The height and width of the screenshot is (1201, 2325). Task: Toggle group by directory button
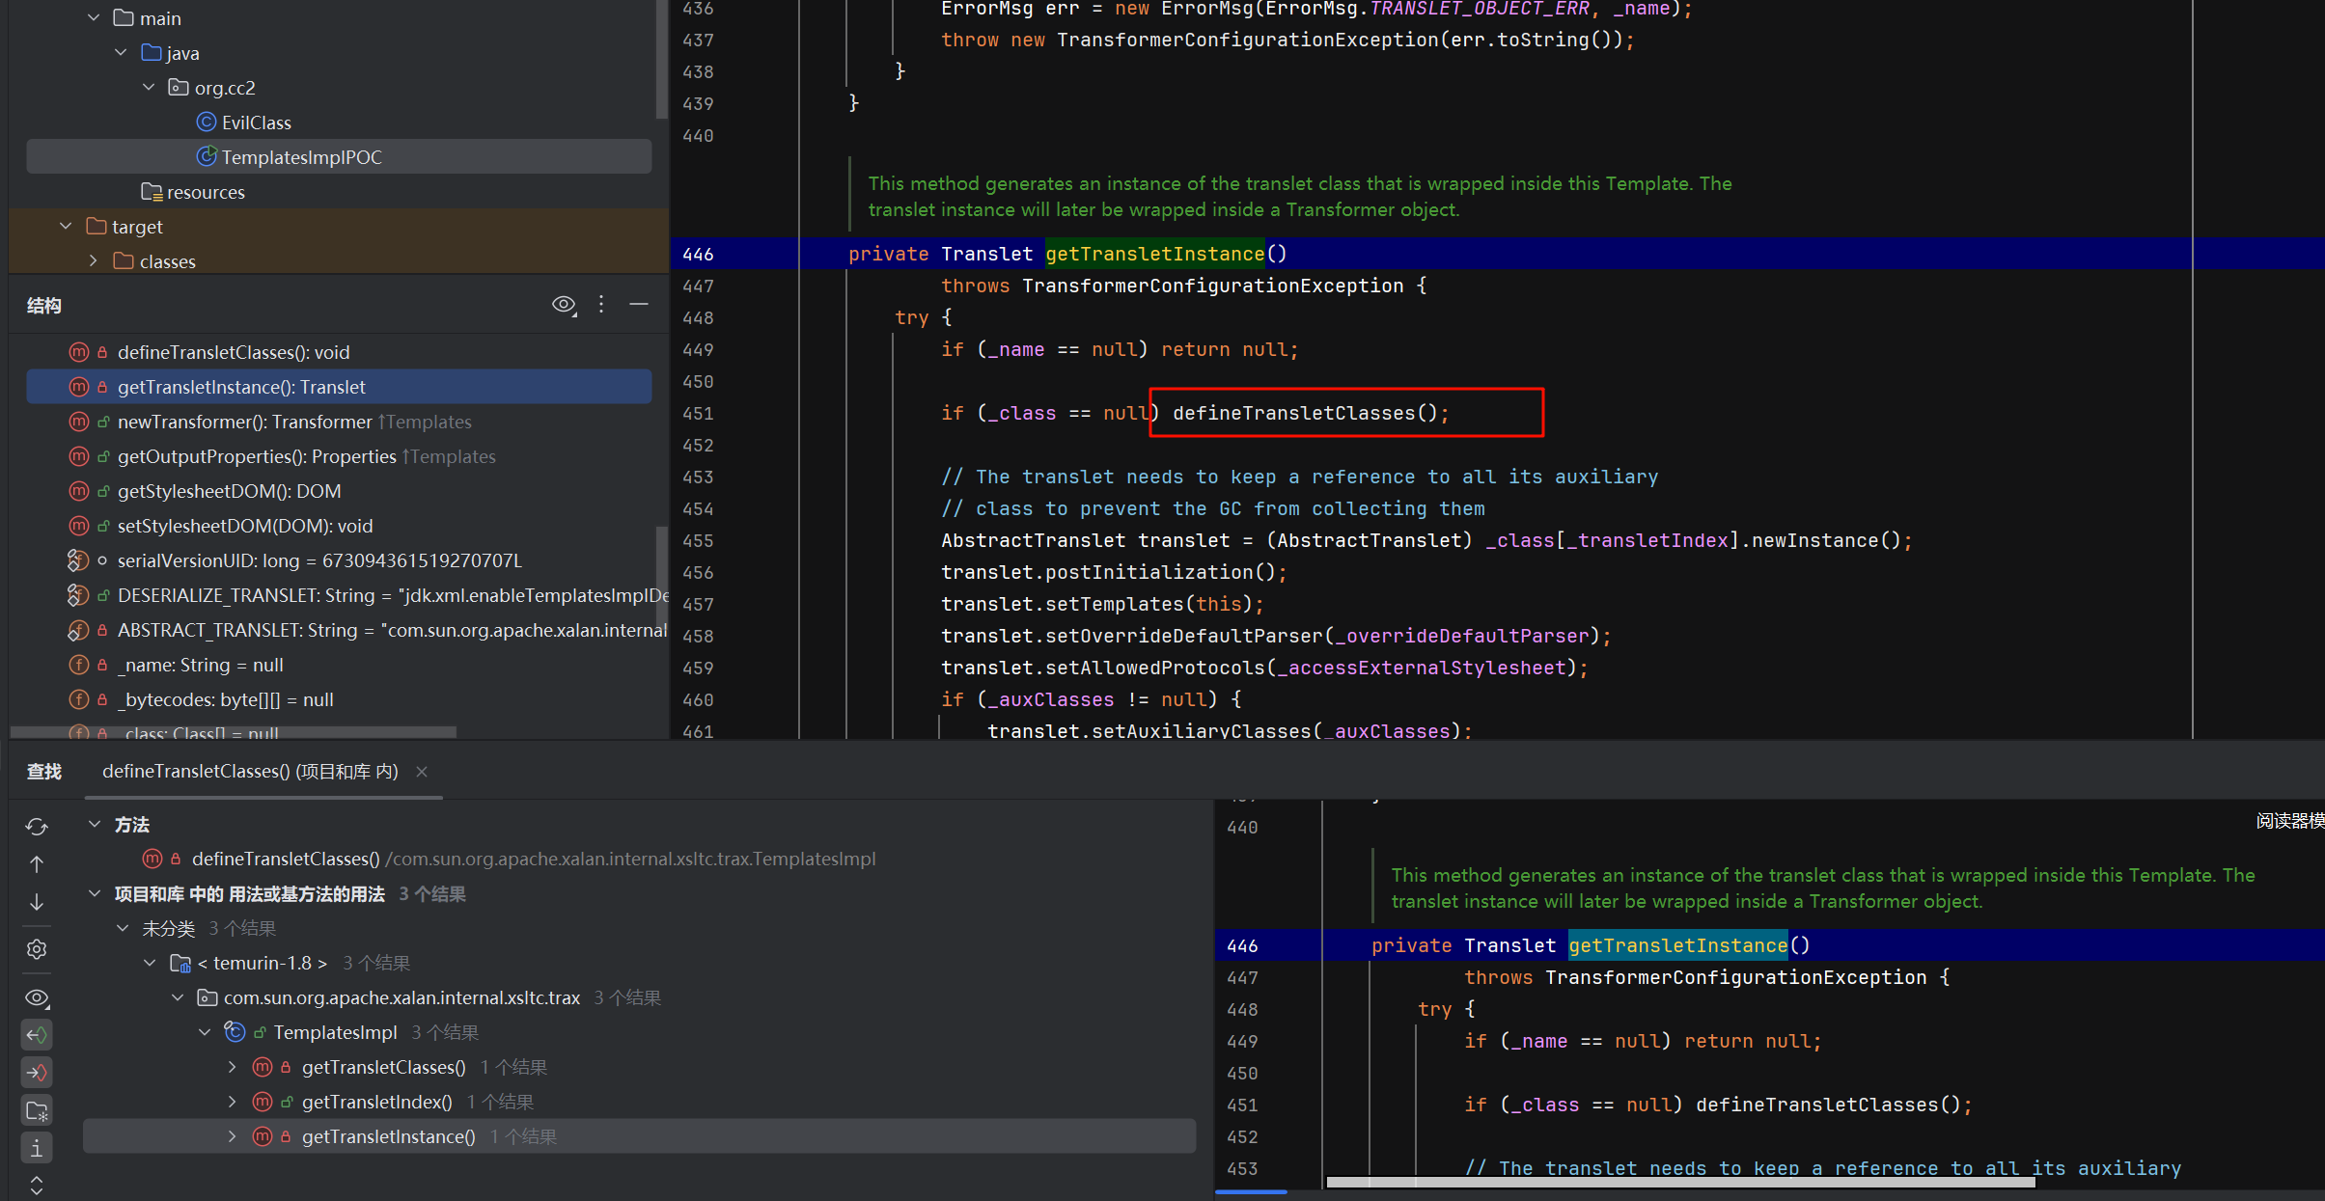pyautogui.click(x=37, y=1110)
